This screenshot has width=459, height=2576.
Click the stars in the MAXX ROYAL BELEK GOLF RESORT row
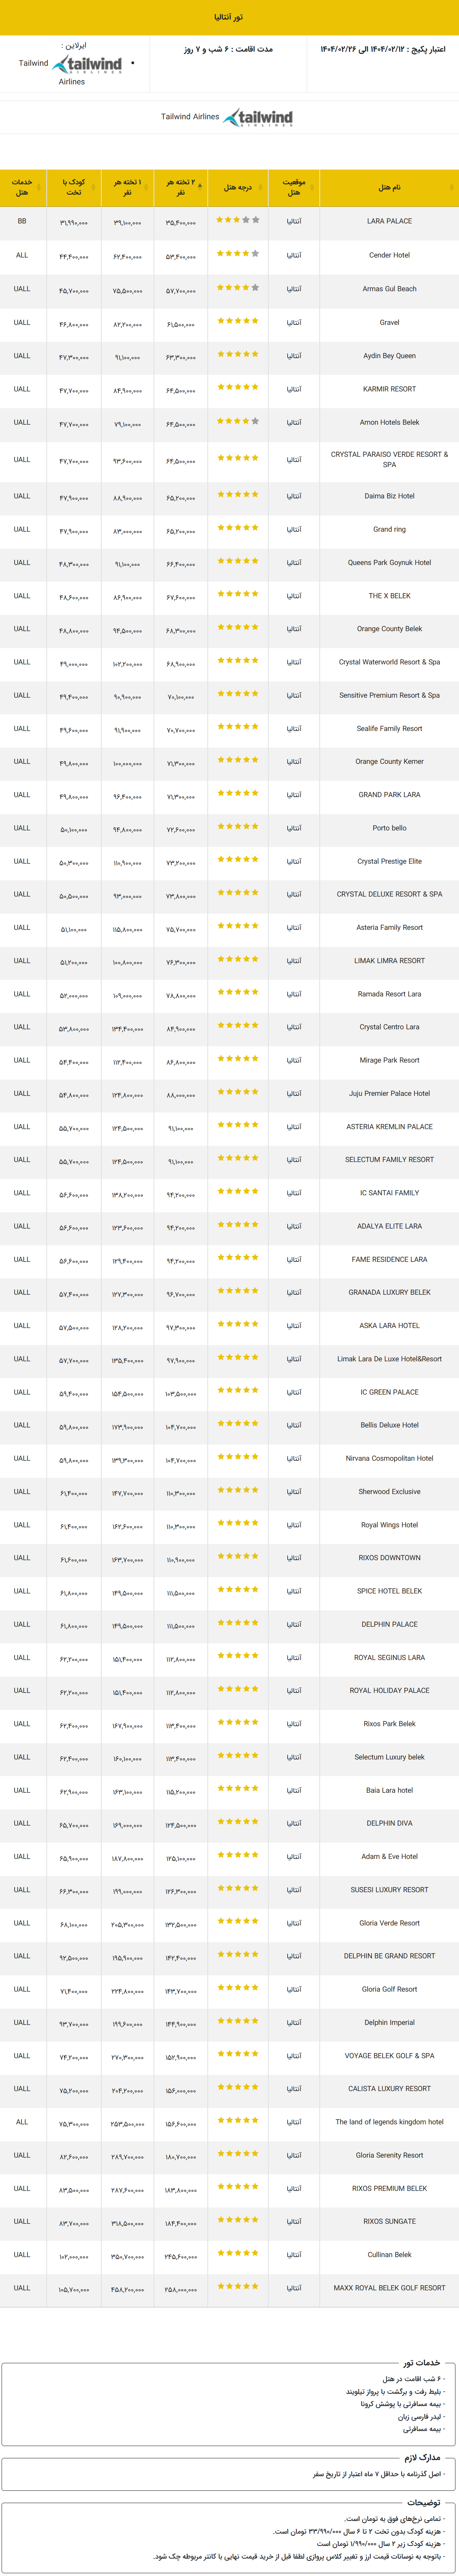point(237,2286)
